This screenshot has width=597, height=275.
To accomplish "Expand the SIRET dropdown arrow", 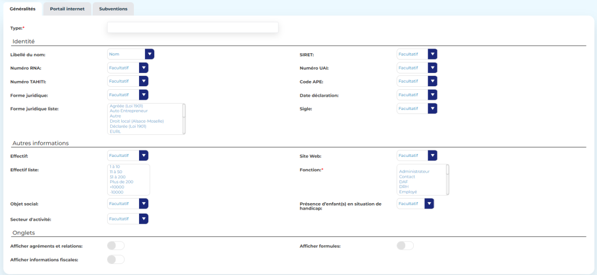I will pos(432,54).
